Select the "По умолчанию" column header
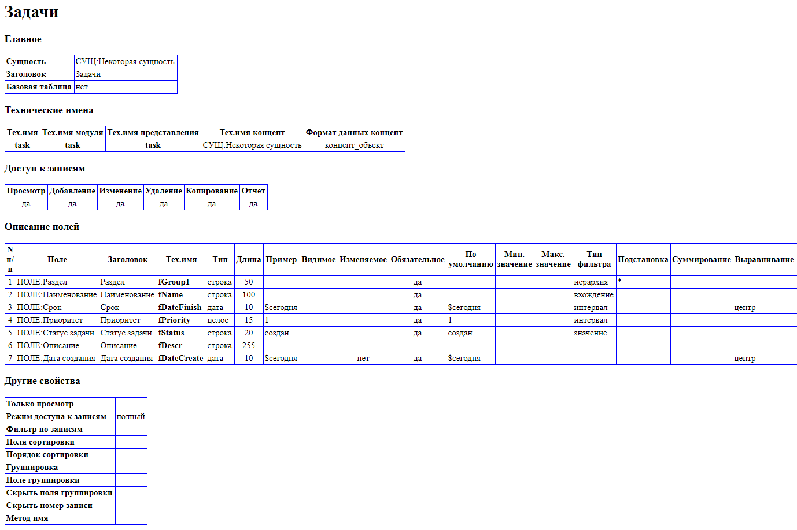The height and width of the screenshot is (530, 797). [x=471, y=259]
